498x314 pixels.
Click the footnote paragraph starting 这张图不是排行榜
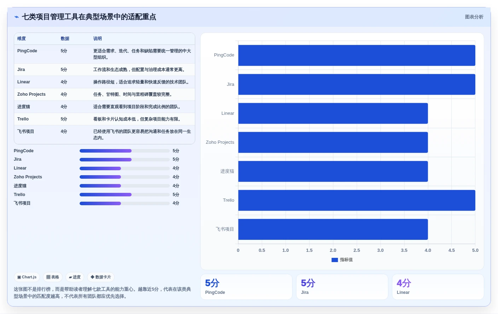pyautogui.click(x=103, y=293)
